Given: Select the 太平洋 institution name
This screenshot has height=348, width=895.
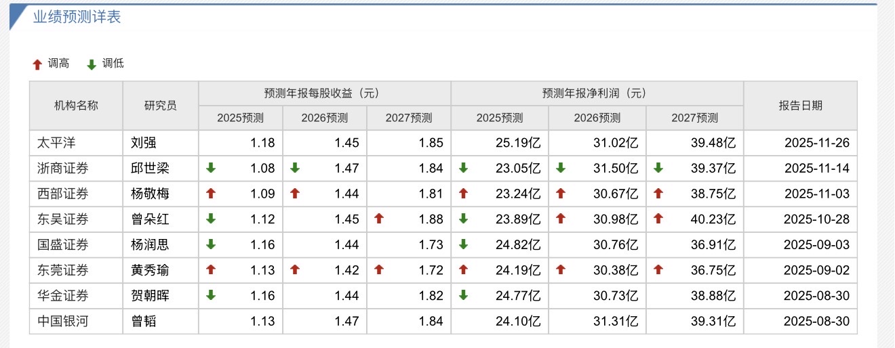Looking at the screenshot, I should pyautogui.click(x=54, y=143).
